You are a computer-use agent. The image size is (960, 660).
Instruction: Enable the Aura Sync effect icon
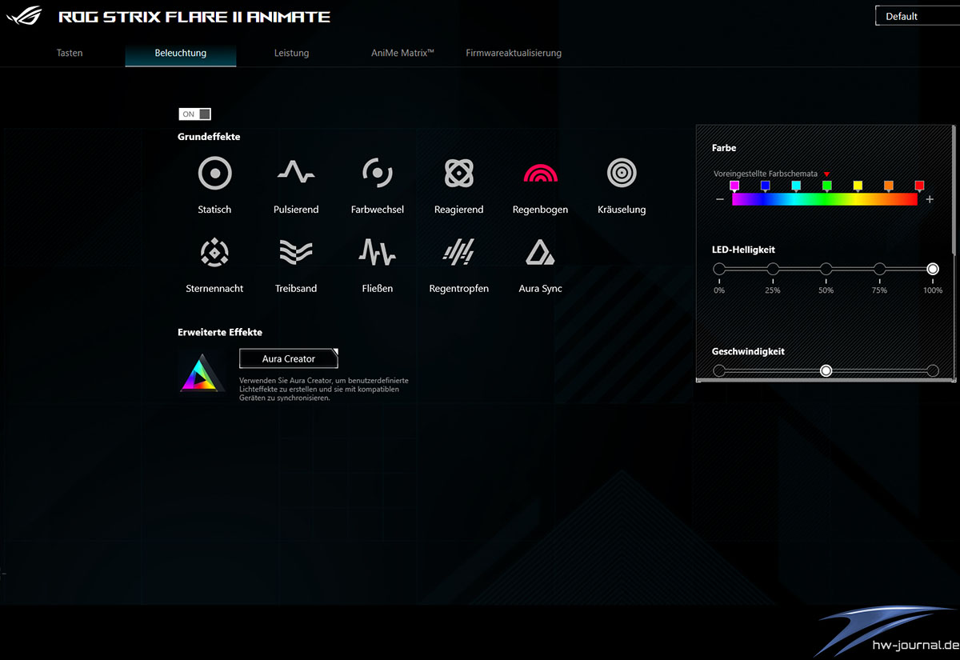[x=541, y=252]
